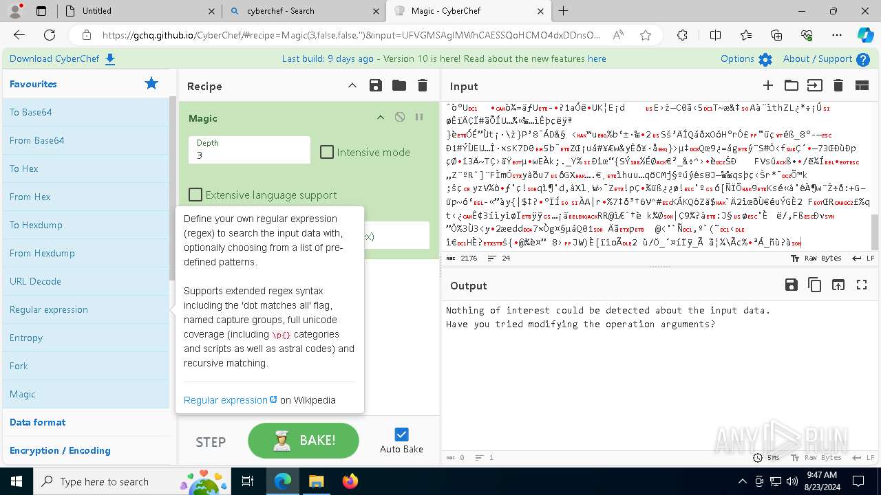Open Copilot sidebar

(865, 35)
